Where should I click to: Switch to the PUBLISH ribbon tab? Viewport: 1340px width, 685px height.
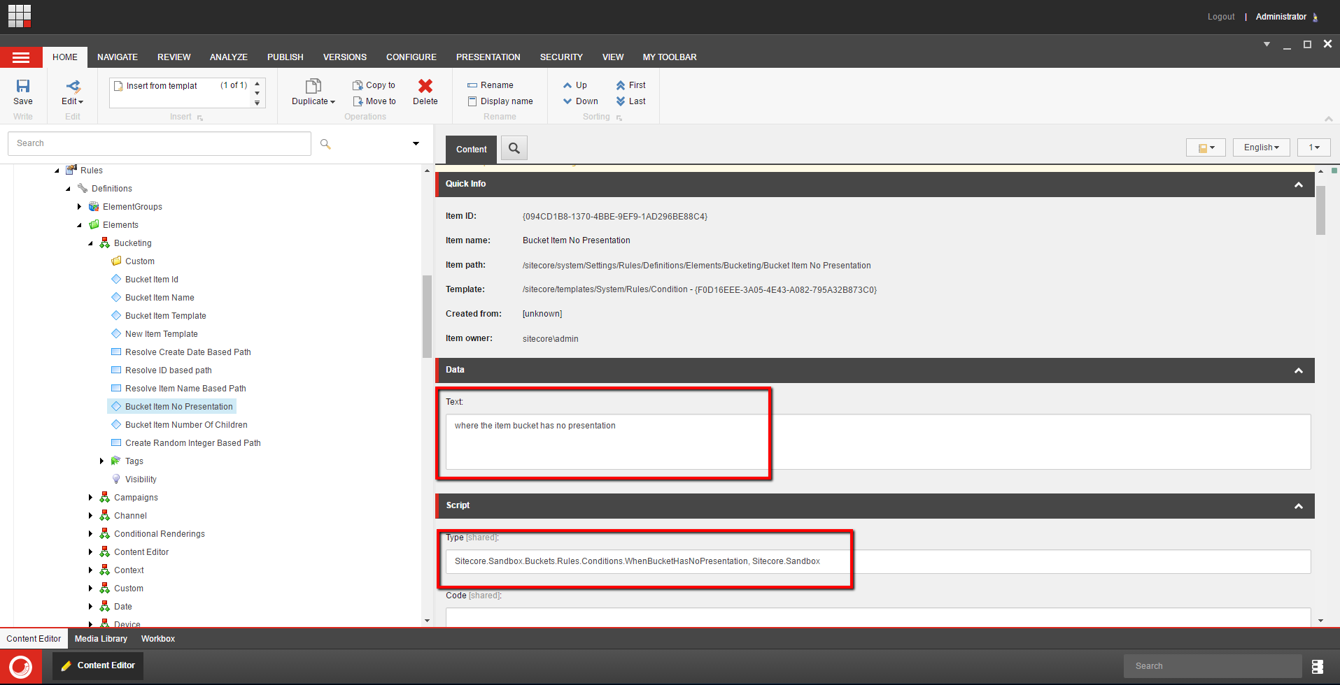pos(285,57)
